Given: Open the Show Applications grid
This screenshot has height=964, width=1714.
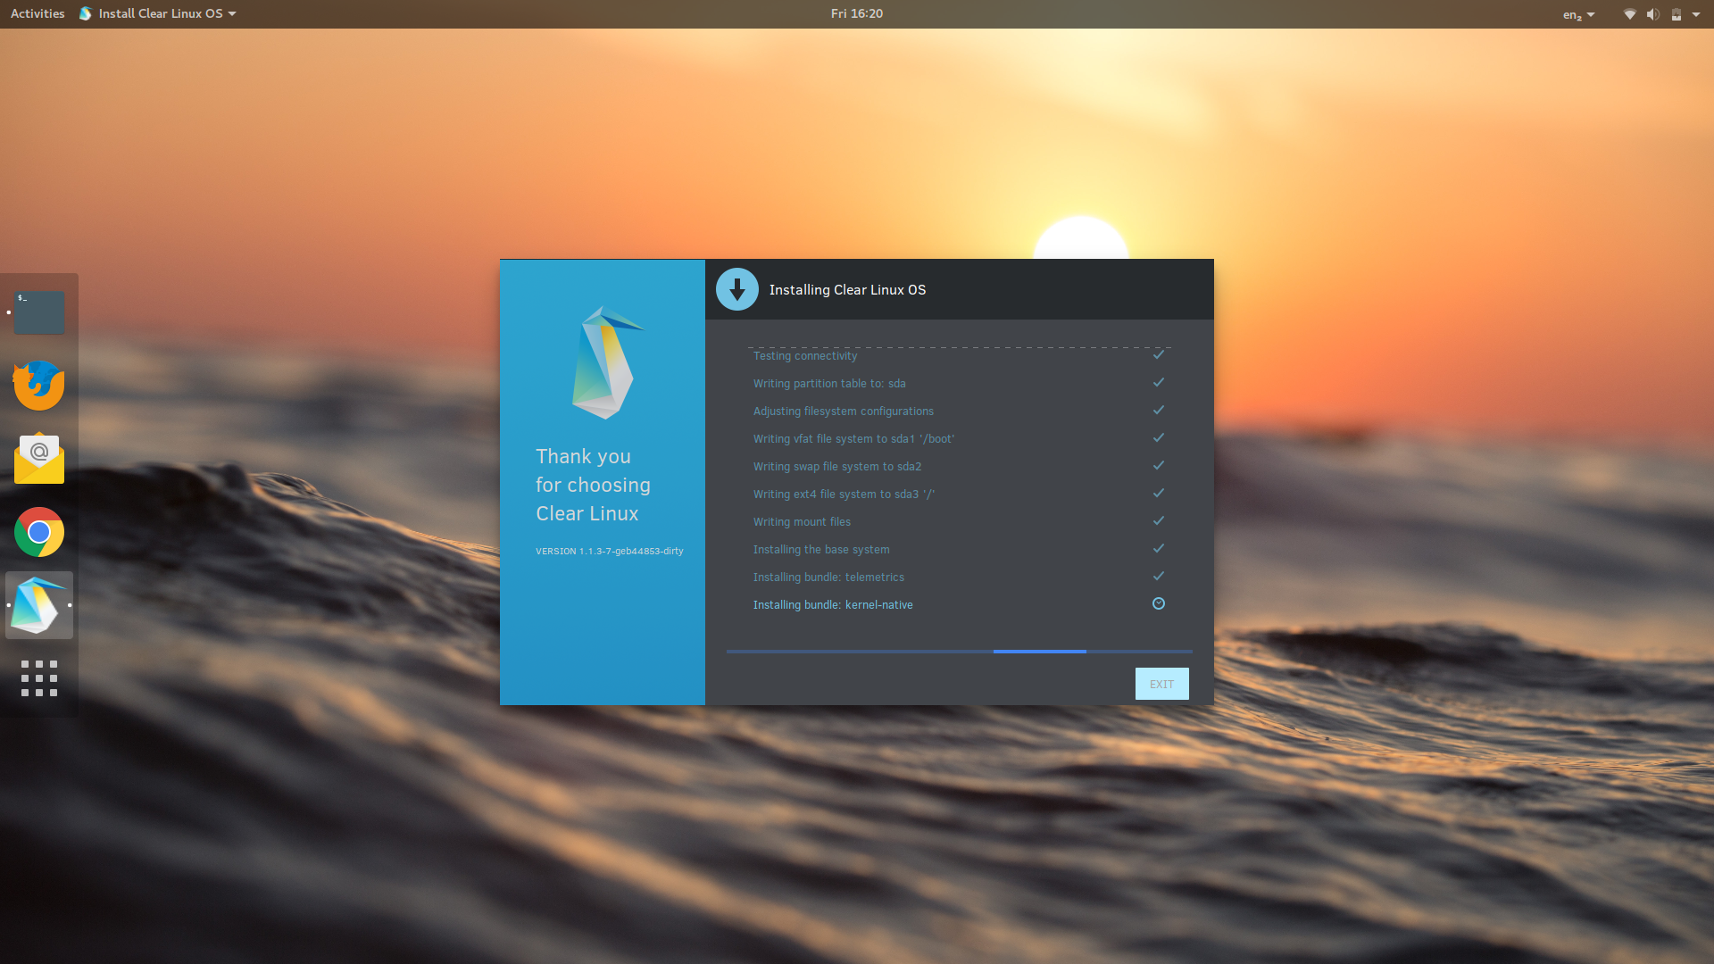Looking at the screenshot, I should tap(39, 678).
